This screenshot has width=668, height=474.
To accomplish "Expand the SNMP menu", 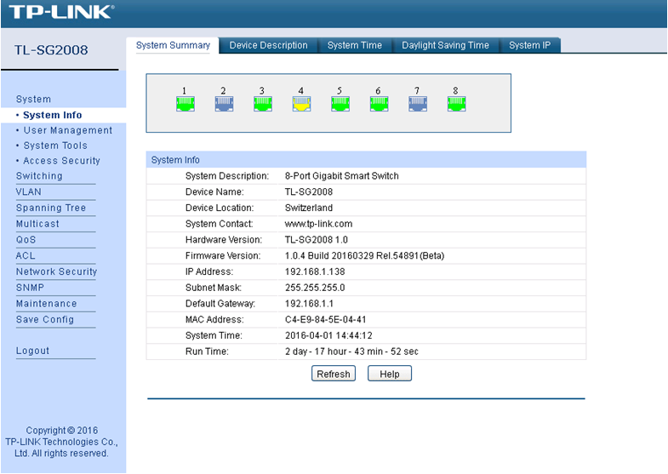I will [30, 288].
